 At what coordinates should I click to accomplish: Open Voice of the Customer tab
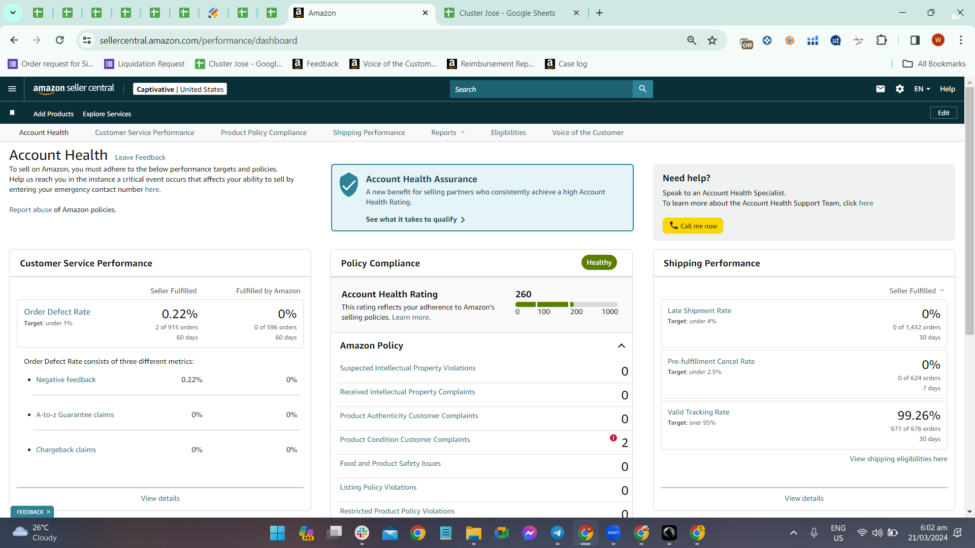(588, 132)
